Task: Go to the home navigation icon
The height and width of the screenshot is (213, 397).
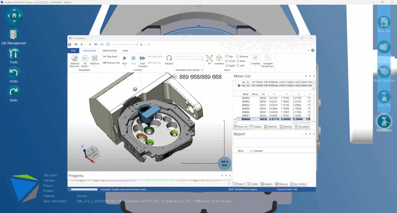Action: point(14,16)
